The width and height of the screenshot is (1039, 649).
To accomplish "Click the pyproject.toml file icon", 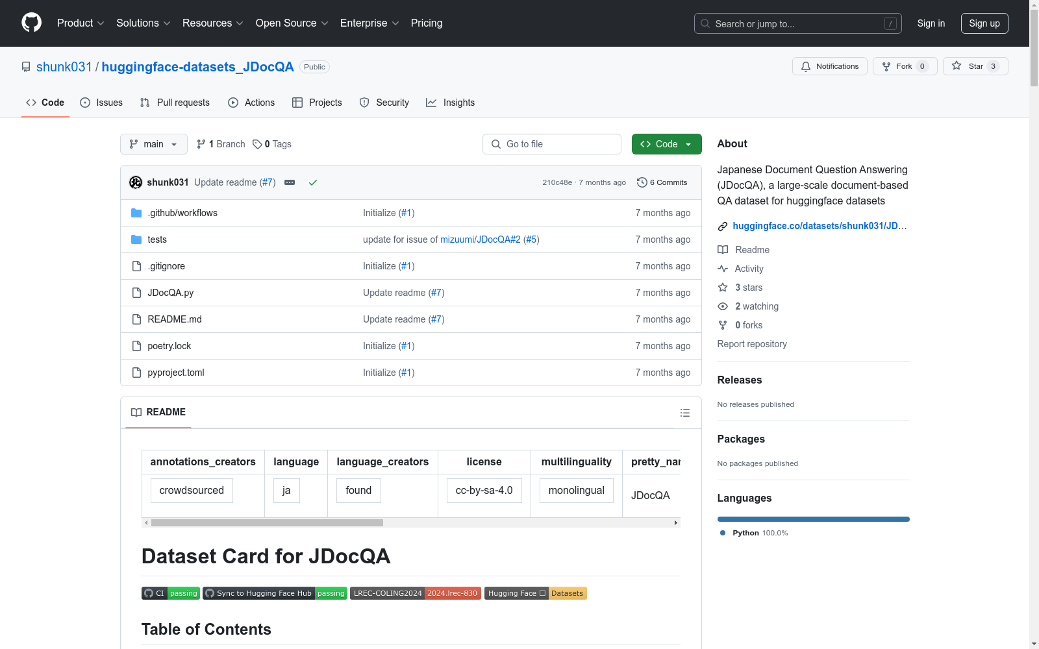I will (136, 373).
